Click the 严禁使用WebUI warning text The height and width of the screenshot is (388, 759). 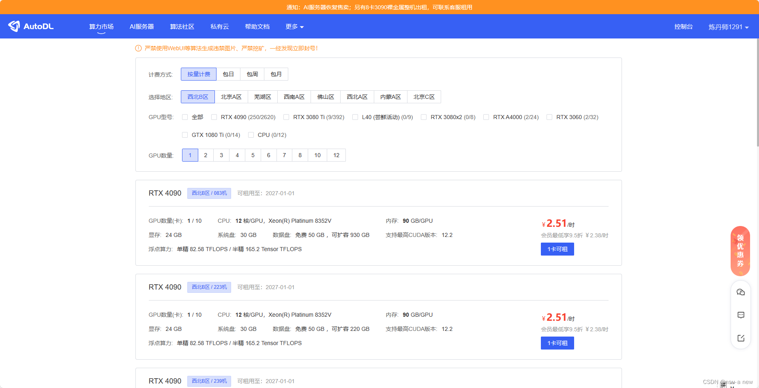coord(231,48)
